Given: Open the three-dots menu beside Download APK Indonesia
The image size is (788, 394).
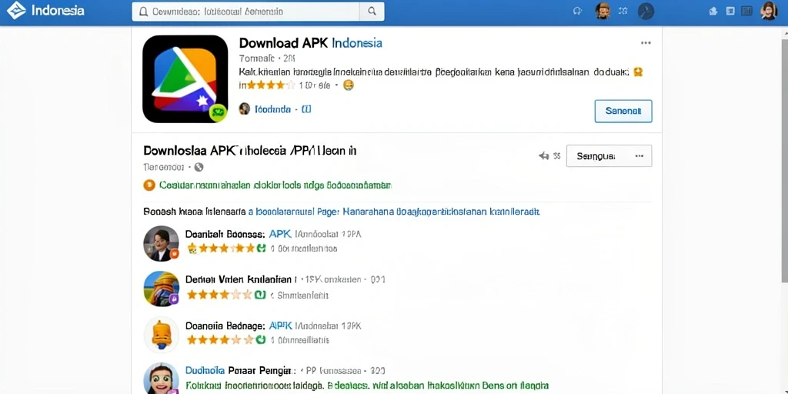Looking at the screenshot, I should [x=646, y=43].
